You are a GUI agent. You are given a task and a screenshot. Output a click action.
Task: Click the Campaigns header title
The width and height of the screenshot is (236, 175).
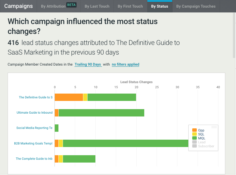pos(18,6)
